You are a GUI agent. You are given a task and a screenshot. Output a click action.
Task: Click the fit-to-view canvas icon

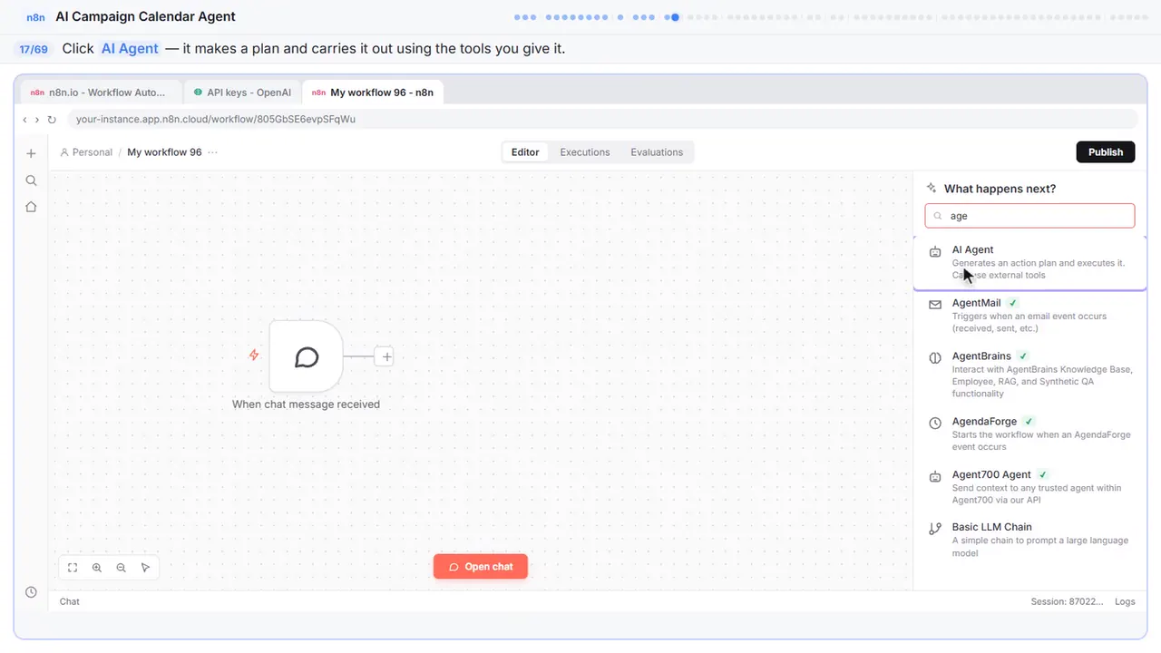point(73,568)
